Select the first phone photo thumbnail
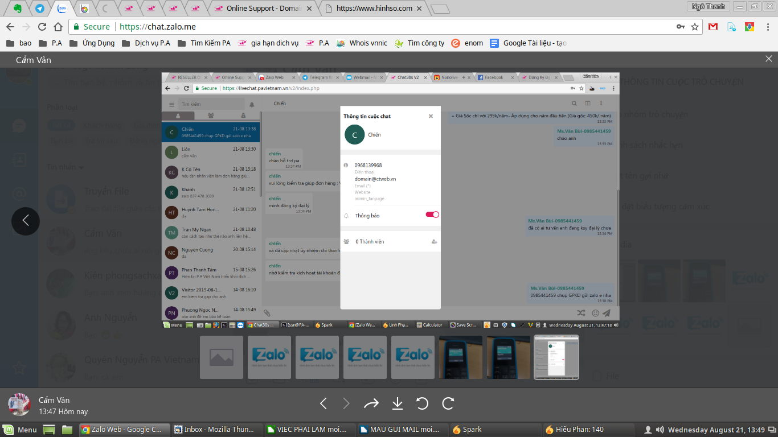778x437 pixels. (x=461, y=357)
